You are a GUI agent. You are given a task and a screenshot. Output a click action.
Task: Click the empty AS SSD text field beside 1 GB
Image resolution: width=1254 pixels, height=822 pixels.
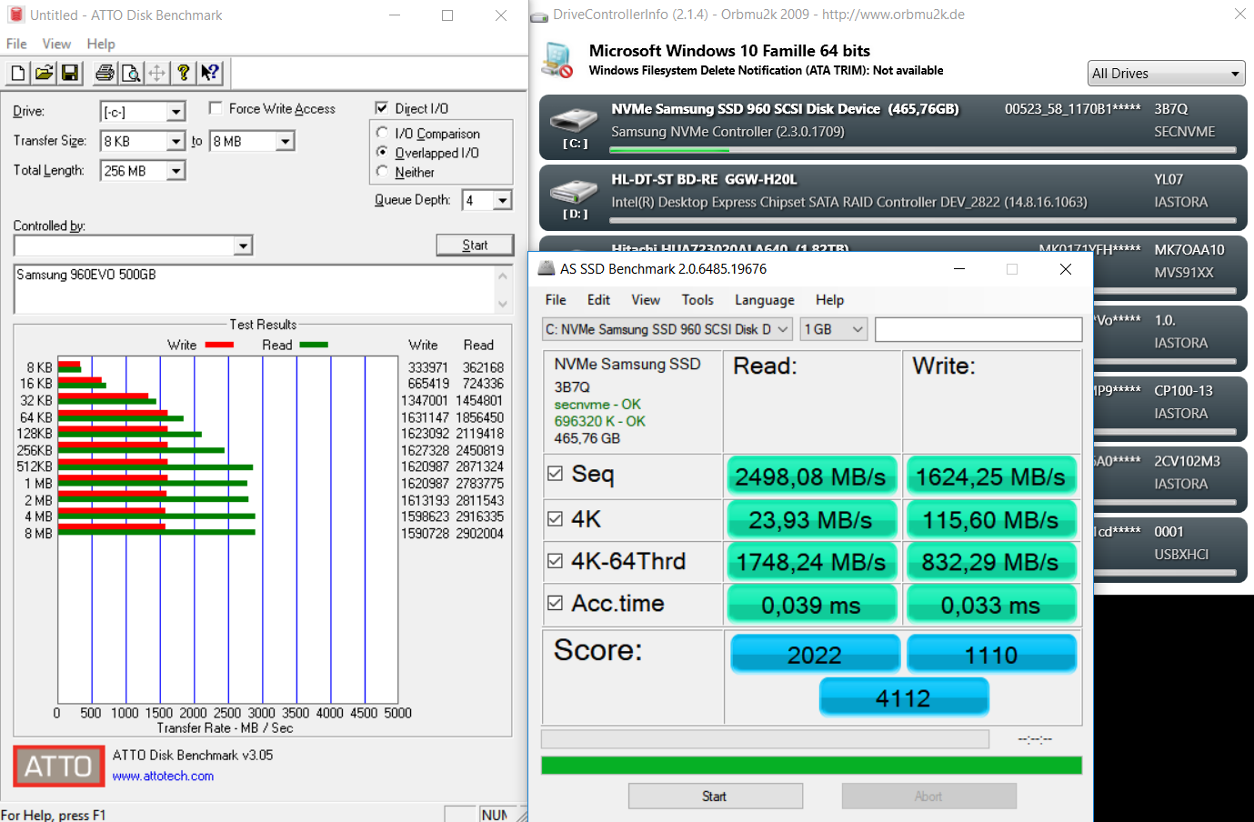[978, 329]
